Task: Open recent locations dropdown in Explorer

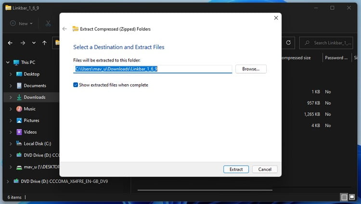Action: coord(34,43)
